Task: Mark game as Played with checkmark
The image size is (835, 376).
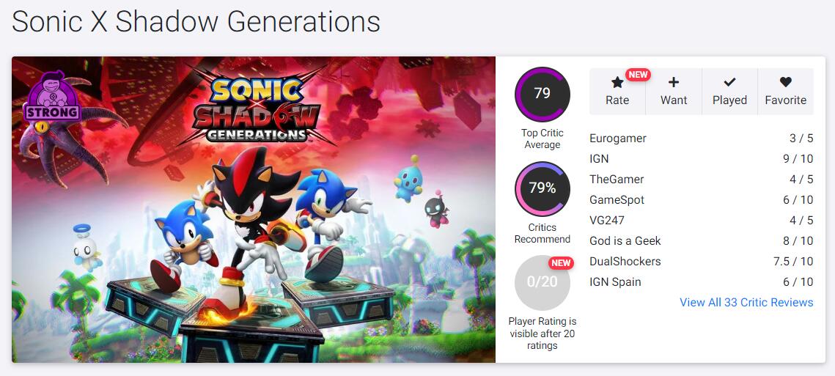Action: pos(729,82)
